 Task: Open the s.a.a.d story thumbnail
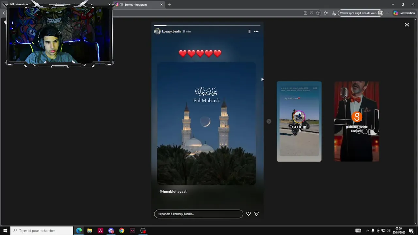click(299, 121)
